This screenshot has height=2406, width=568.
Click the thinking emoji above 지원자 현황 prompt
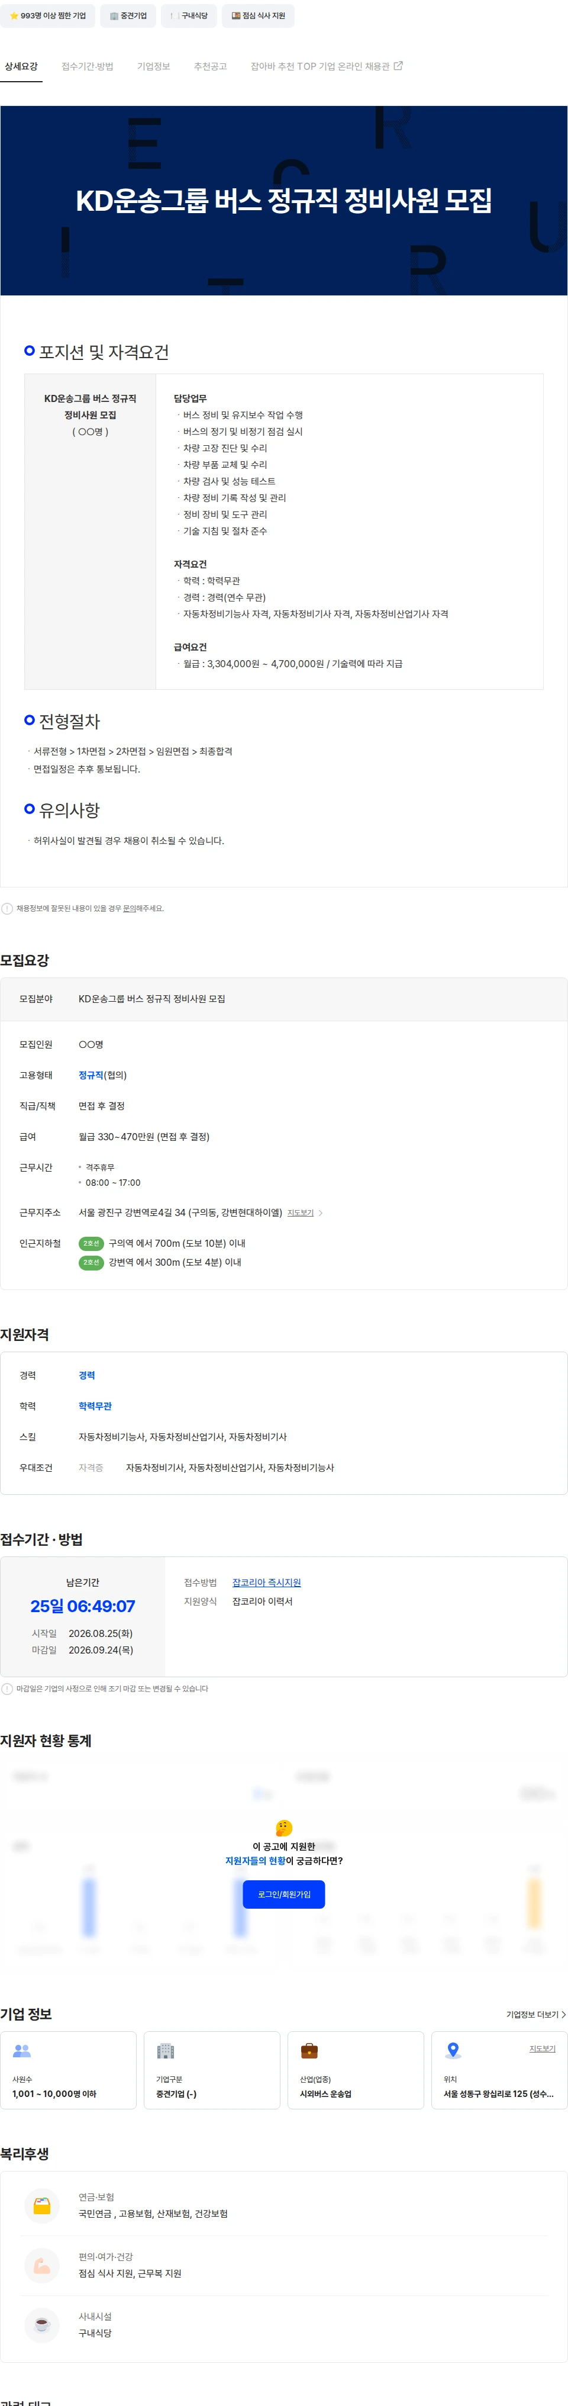click(x=283, y=1828)
